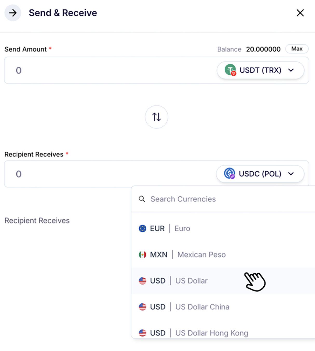Image resolution: width=315 pixels, height=351 pixels.
Task: Choose USD US Dollar China option
Action: pyautogui.click(x=223, y=307)
